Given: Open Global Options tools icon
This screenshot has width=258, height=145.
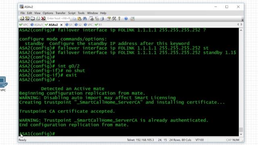Looking at the screenshot, I should pyautogui.click(x=114, y=19).
